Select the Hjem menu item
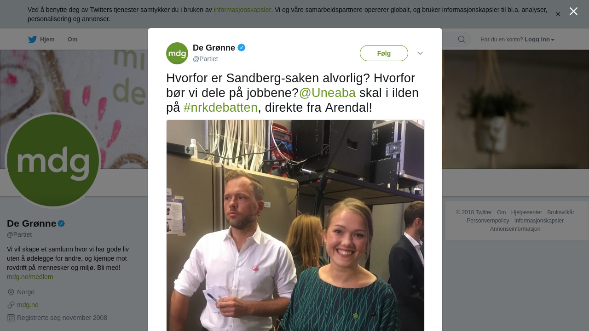Screen dimensions: 589x331 click(47, 40)
